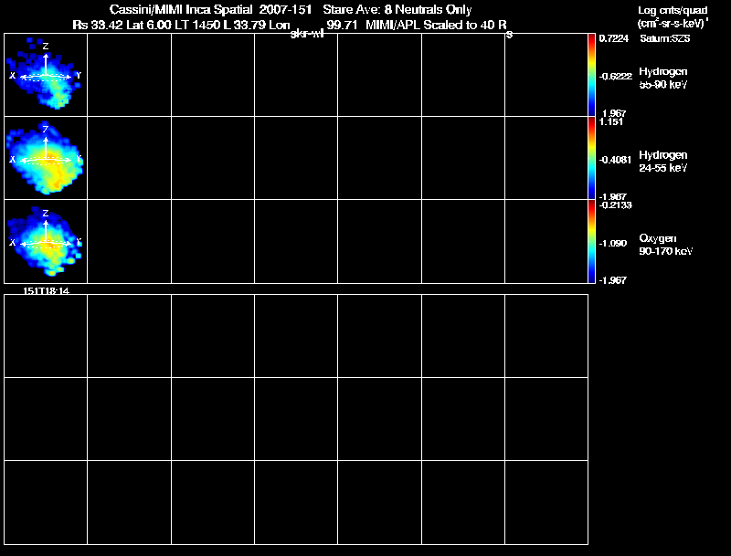Click the Hydrogen 24-55 keV neutral image

(x=46, y=158)
